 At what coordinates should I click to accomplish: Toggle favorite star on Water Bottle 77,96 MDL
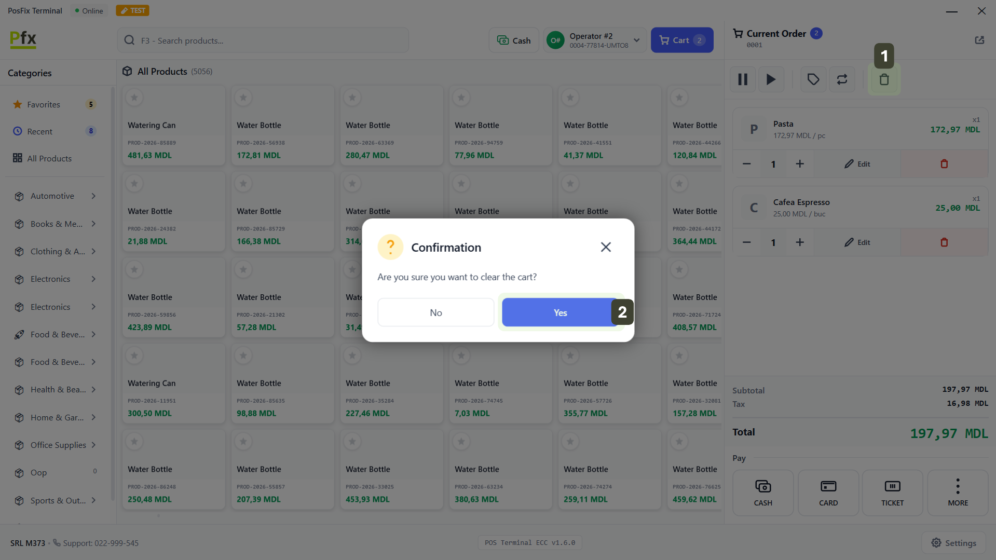461,97
